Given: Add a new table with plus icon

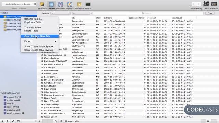Looking at the screenshot, I should tap(2, 121).
